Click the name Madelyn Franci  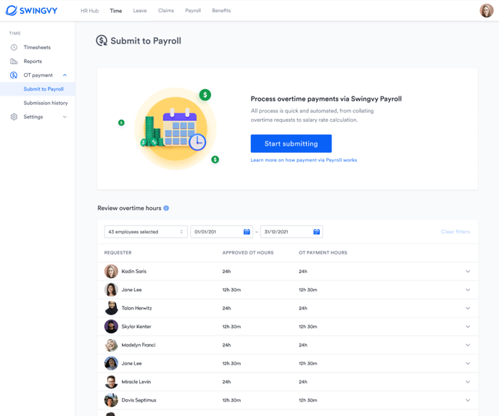tap(139, 345)
